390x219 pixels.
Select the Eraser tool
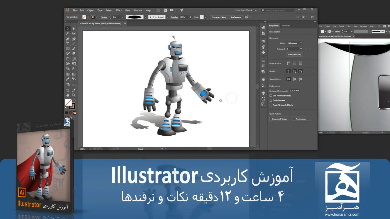[74, 54]
